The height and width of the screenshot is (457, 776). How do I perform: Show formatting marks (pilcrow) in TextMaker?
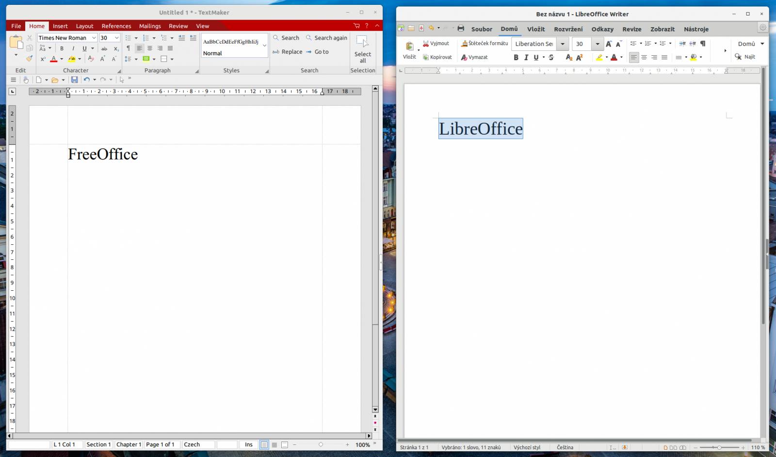pos(128,48)
